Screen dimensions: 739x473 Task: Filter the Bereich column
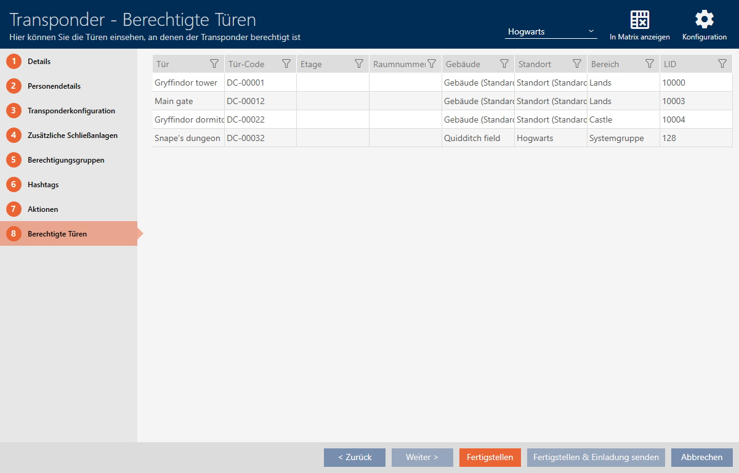pyautogui.click(x=649, y=64)
